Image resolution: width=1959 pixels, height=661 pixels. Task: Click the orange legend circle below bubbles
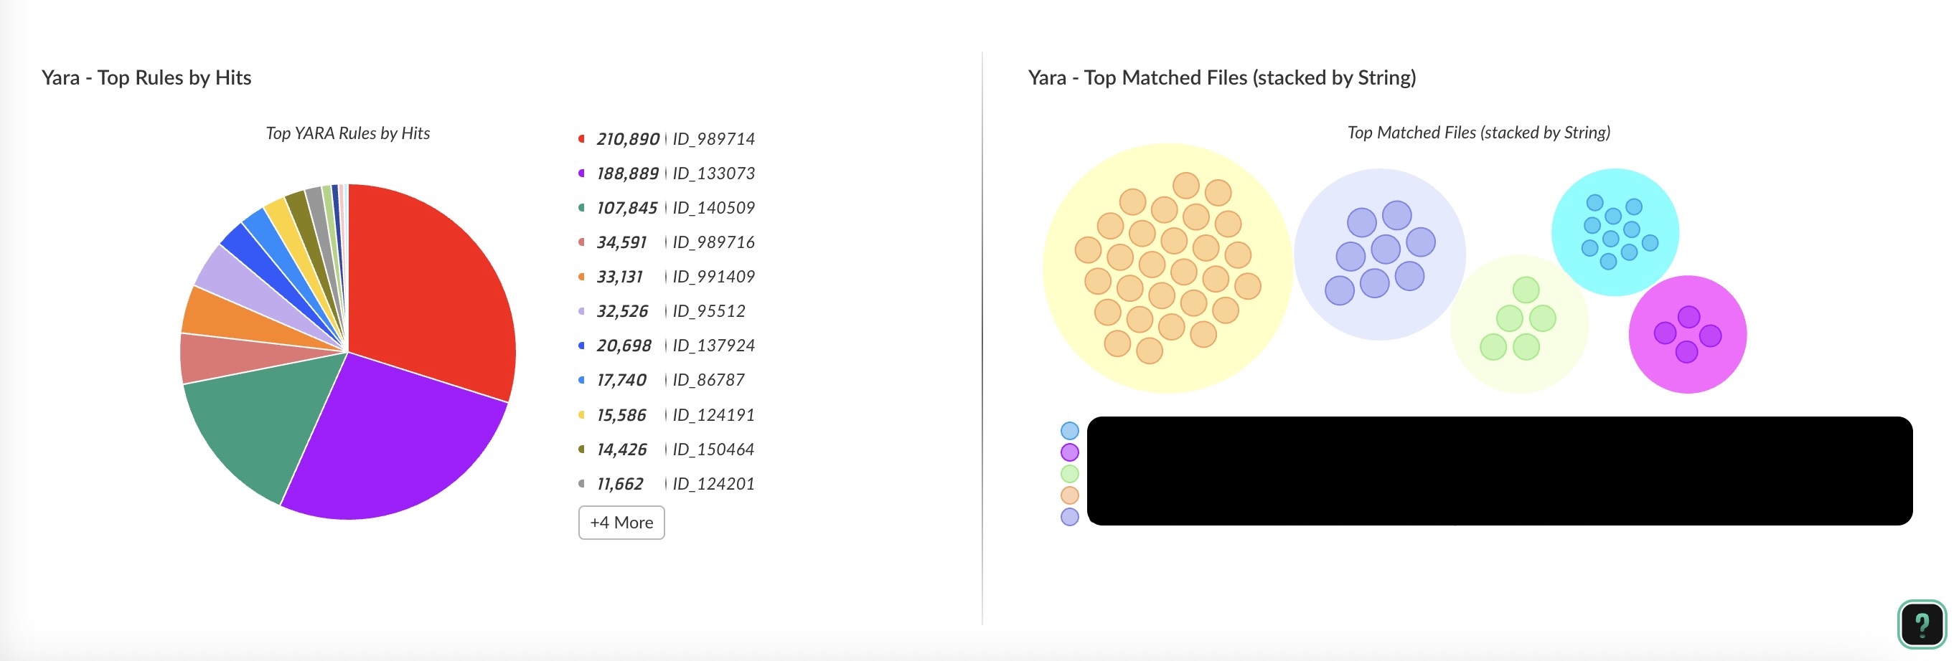point(1070,495)
